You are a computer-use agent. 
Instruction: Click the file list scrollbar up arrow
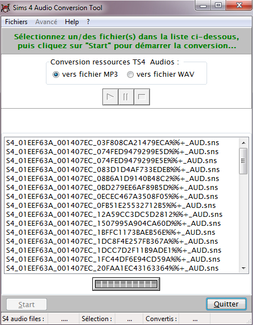point(243,143)
